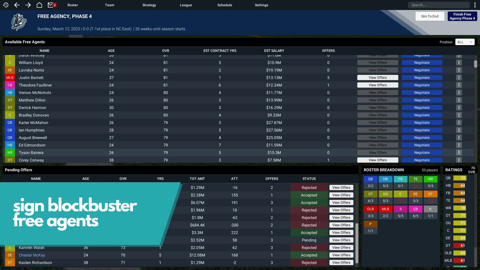The width and height of the screenshot is (480, 270).
Task: Open Chester McKay's player link
Action: (x=32, y=255)
